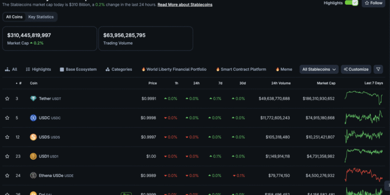Click the $310,445,819,997 market cap card
Viewport: 390px width, 195px height.
click(49, 38)
